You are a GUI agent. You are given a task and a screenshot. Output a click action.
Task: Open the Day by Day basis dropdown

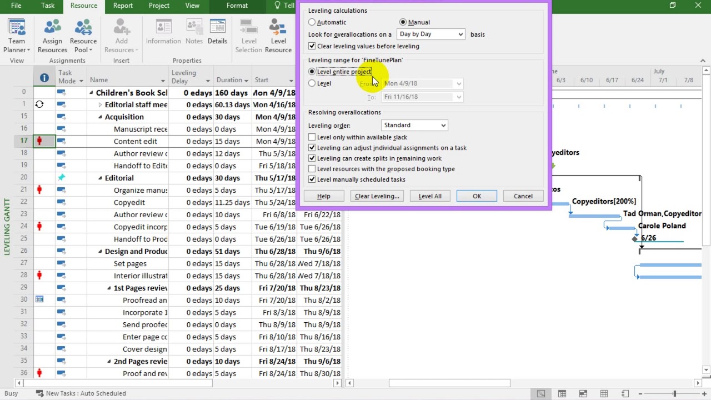click(431, 34)
